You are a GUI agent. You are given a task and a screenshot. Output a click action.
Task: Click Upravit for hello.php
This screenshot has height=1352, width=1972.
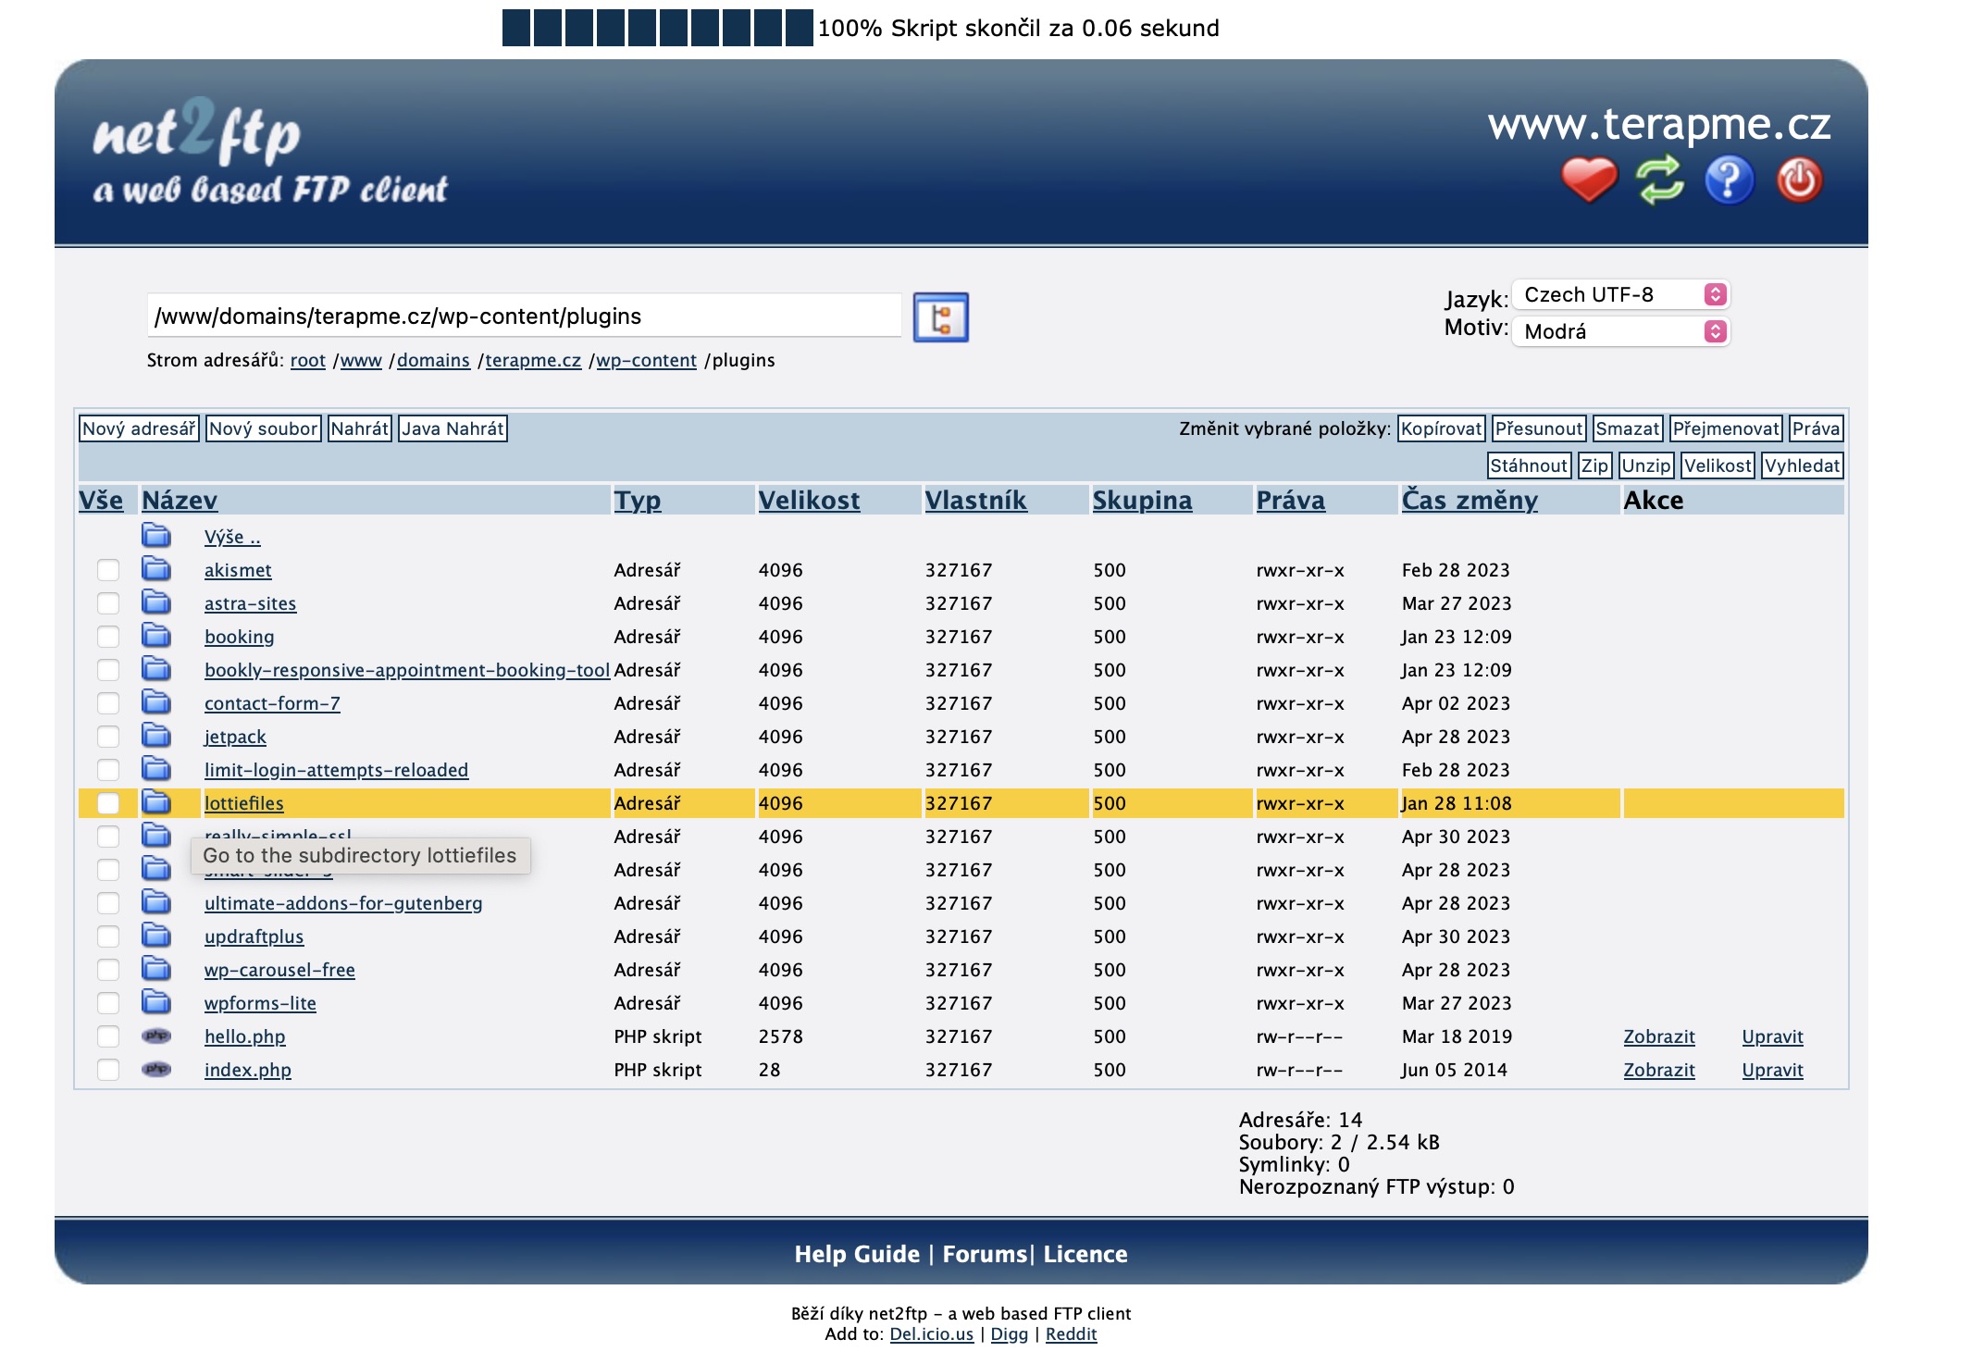point(1771,1036)
